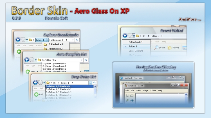Screen dimensions: 211x118
Task: Click Search toolbar button in Recent Visited window
Action: pos(160,47)
